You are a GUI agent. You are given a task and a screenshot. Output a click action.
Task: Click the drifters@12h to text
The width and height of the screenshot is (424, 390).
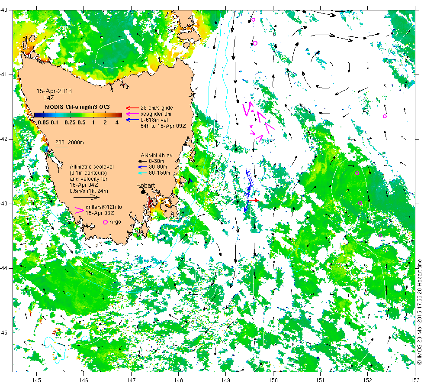[103, 207]
